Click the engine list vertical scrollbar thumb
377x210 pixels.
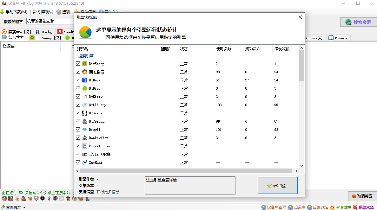(301, 66)
